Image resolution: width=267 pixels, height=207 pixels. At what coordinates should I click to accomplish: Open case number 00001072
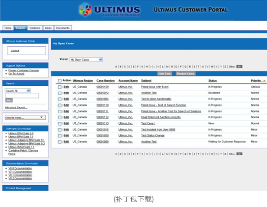tap(102, 93)
